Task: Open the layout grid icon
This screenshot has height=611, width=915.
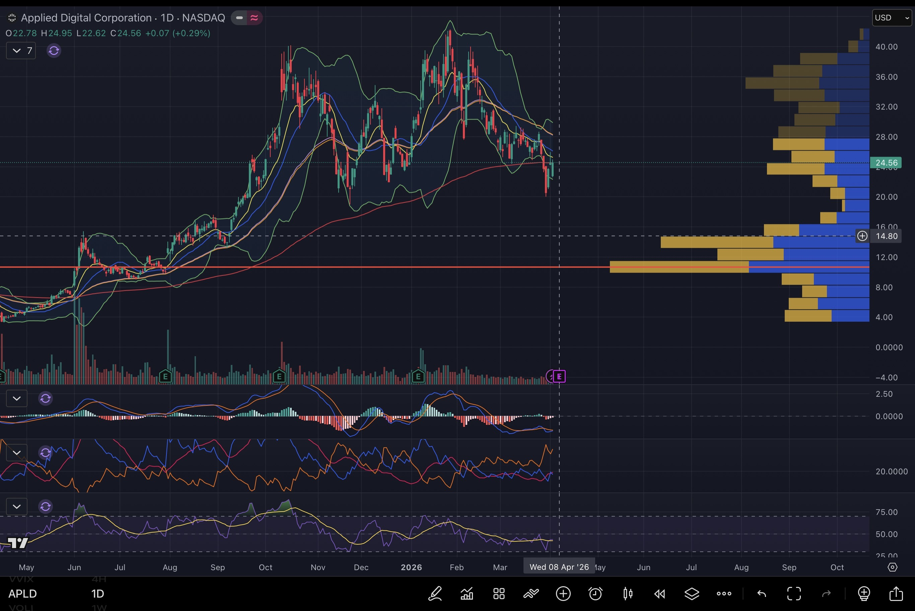Action: coord(499,594)
